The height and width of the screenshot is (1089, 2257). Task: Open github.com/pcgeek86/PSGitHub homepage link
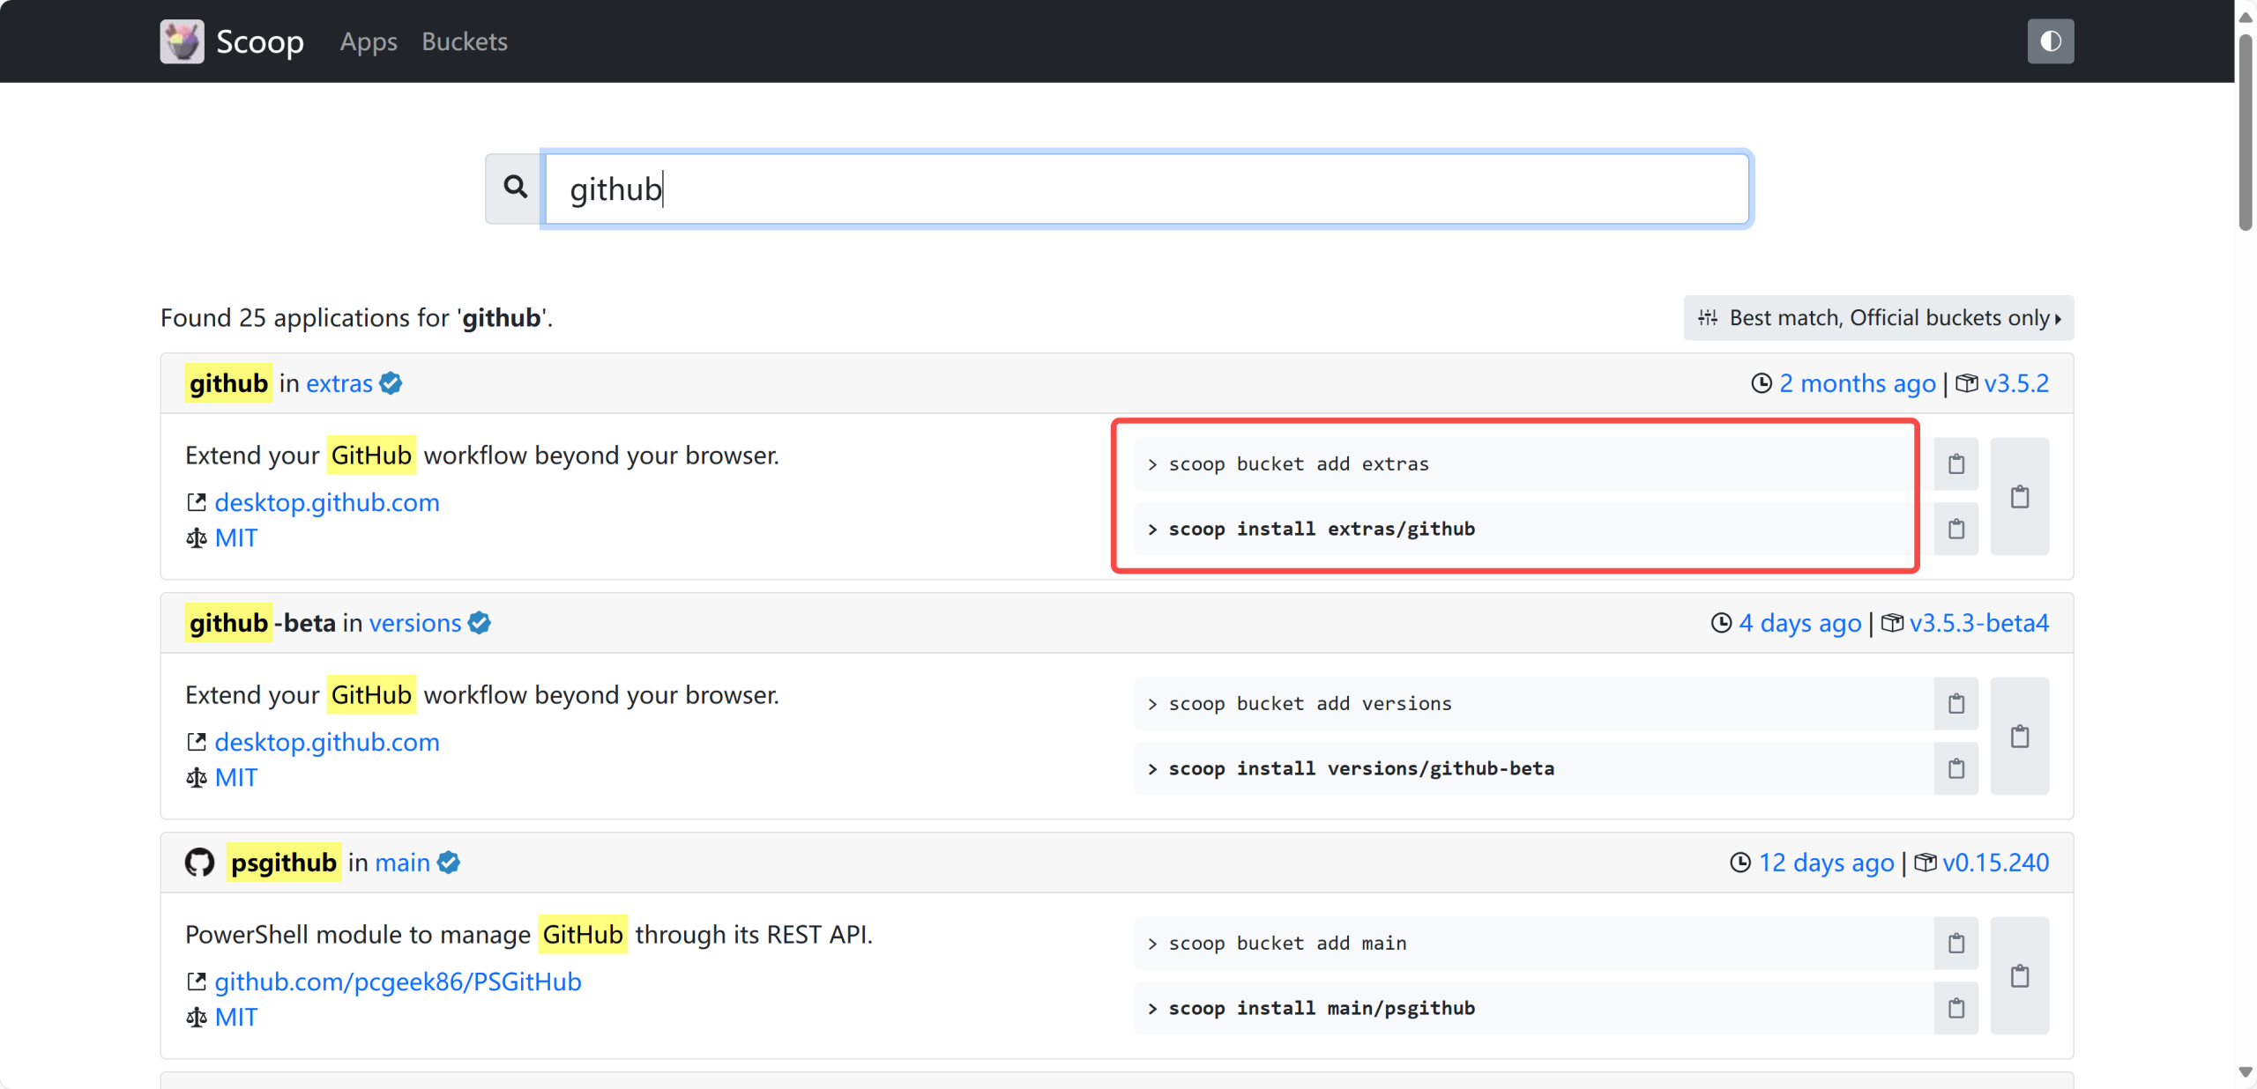tap(398, 982)
